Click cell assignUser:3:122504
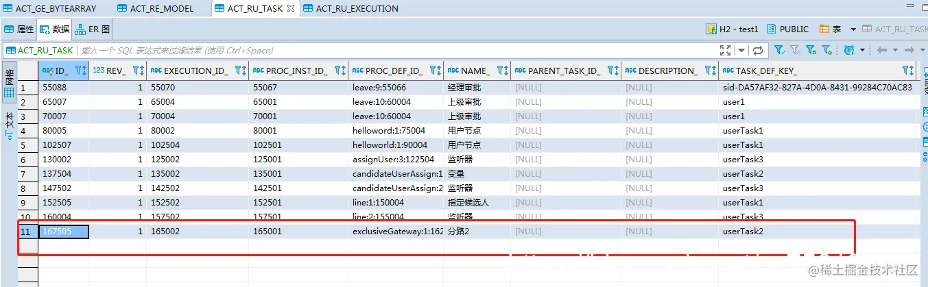 point(396,160)
